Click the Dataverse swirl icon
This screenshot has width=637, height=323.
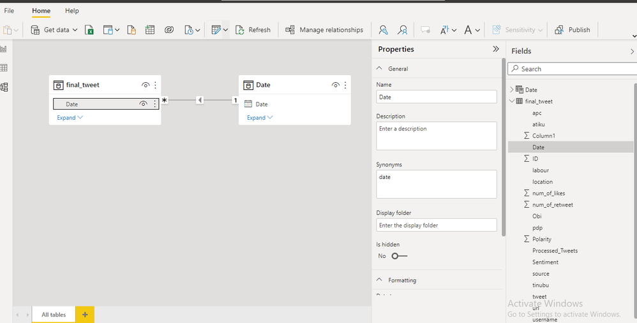click(x=169, y=30)
